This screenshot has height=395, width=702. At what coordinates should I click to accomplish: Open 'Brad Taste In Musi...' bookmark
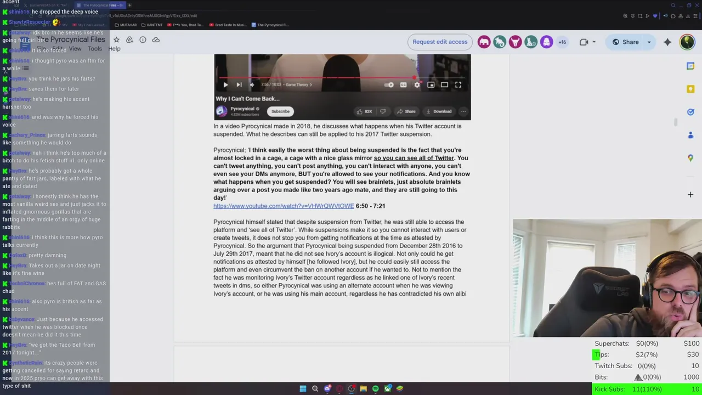(x=227, y=25)
